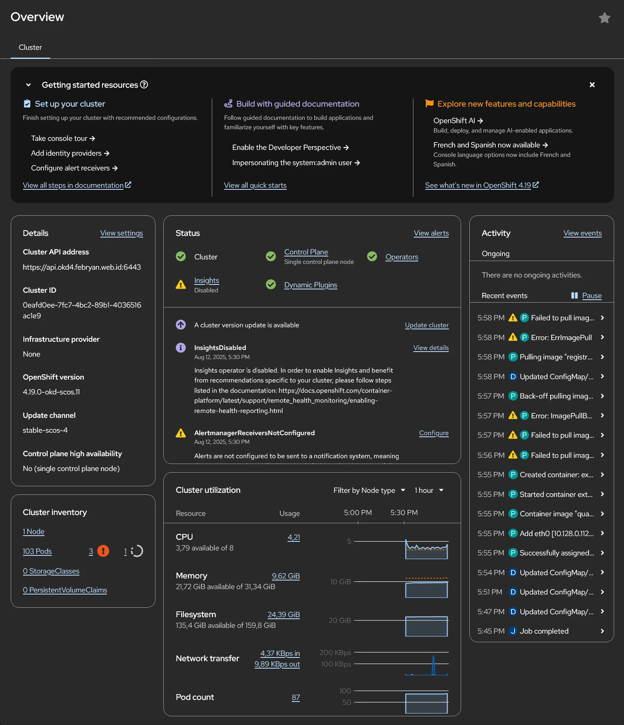Click the Update cluster link
The height and width of the screenshot is (725, 624).
[x=427, y=325]
